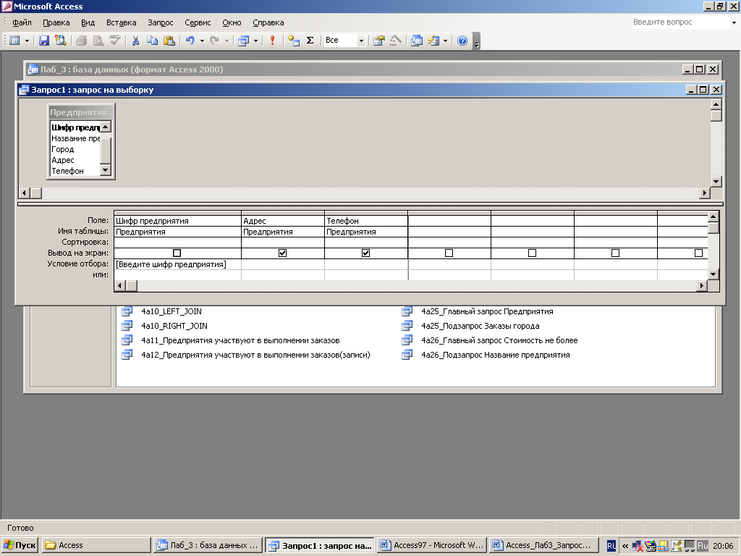Screen dimensions: 741x556
Task: Click the Cut scissors icon
Action: point(135,41)
